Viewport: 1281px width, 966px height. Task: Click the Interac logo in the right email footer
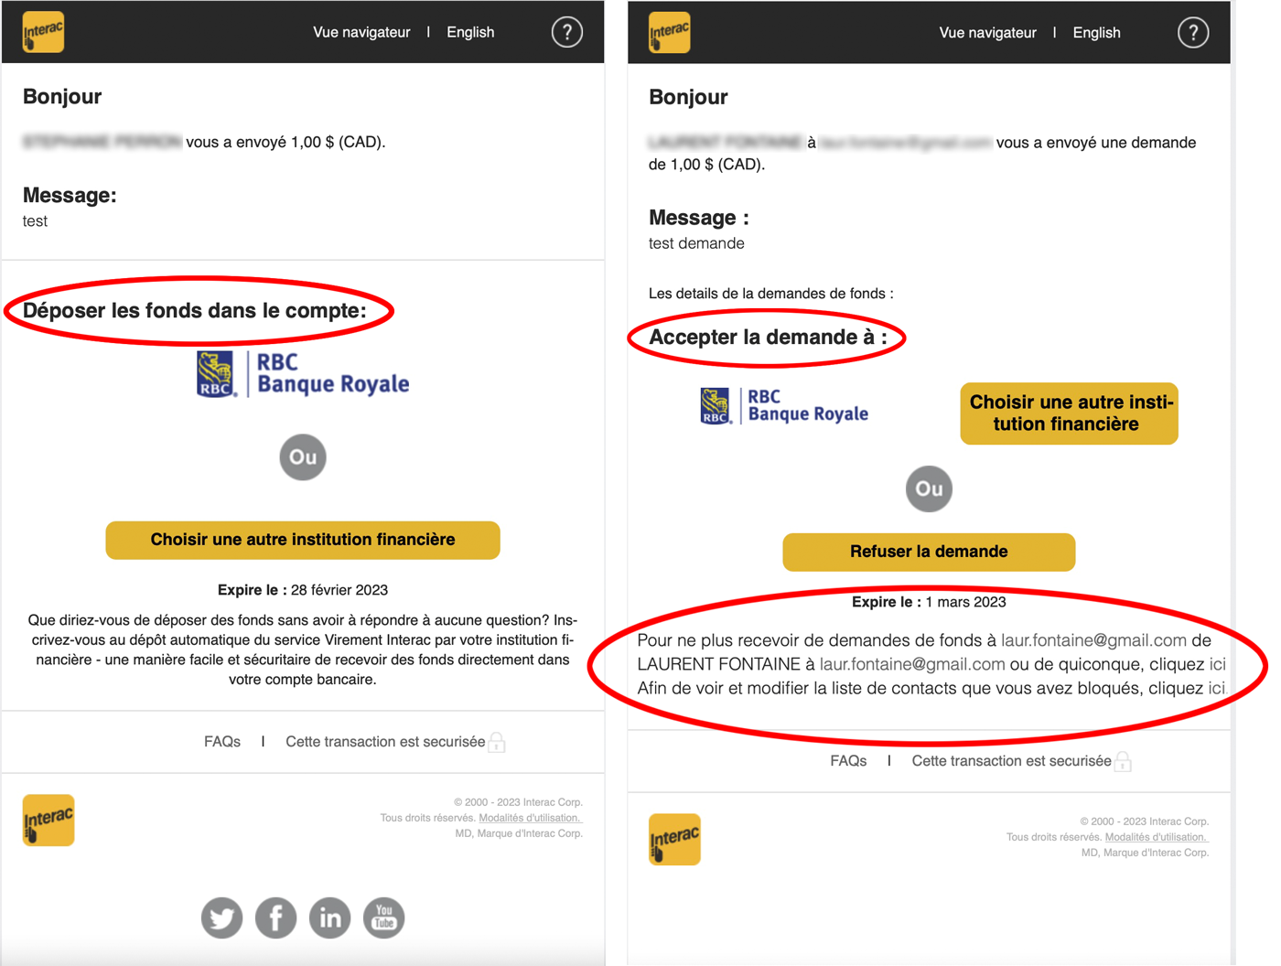click(x=674, y=840)
